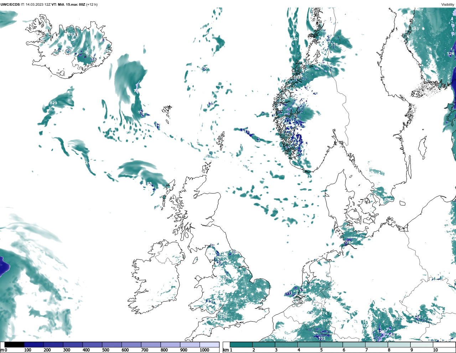456x353 pixels.
Task: Click the 8–9 km very pale swatch
Action: 399,345
